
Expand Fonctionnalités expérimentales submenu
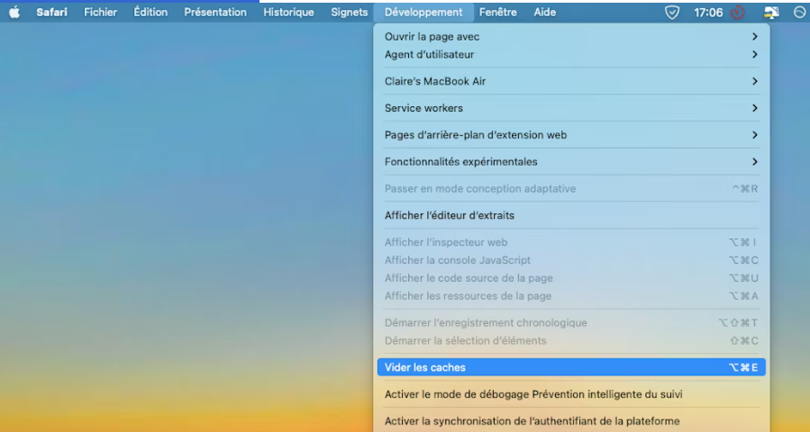[571, 162]
